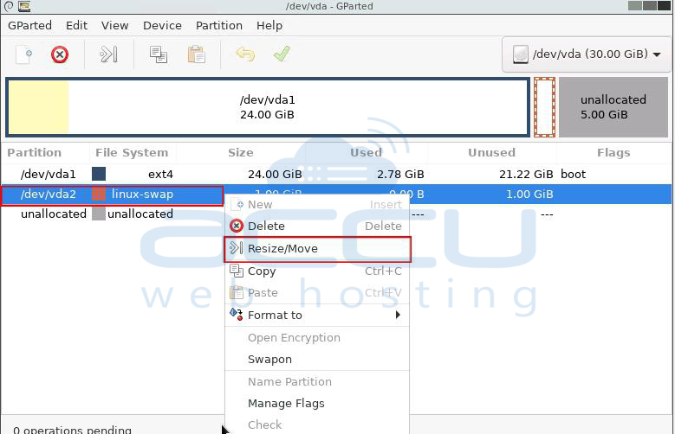Click the 0 operations pending status text

pos(72,430)
